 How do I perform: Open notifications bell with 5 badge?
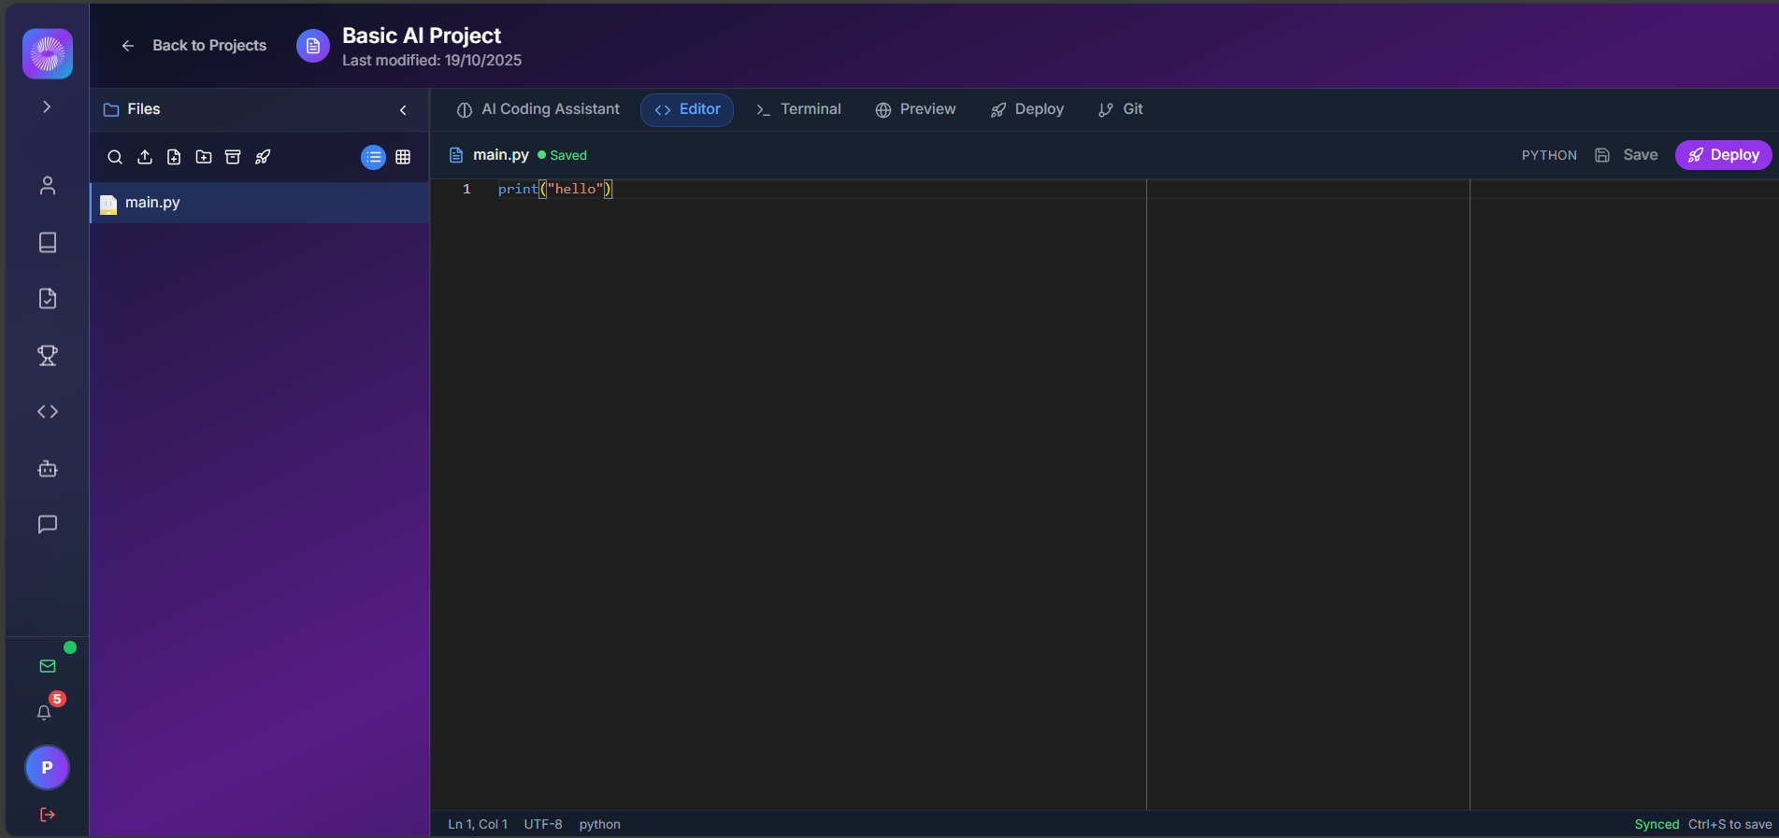(44, 713)
